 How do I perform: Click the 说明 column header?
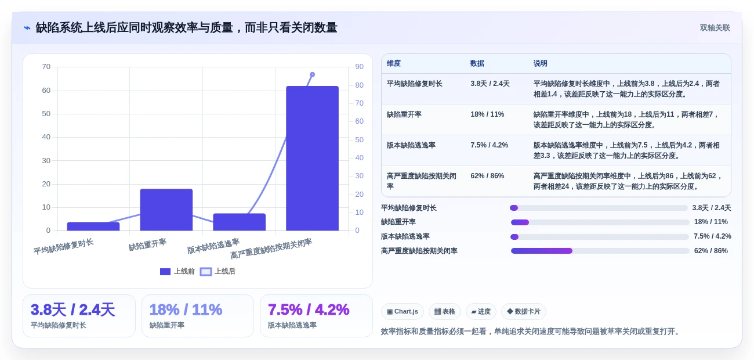tap(541, 64)
